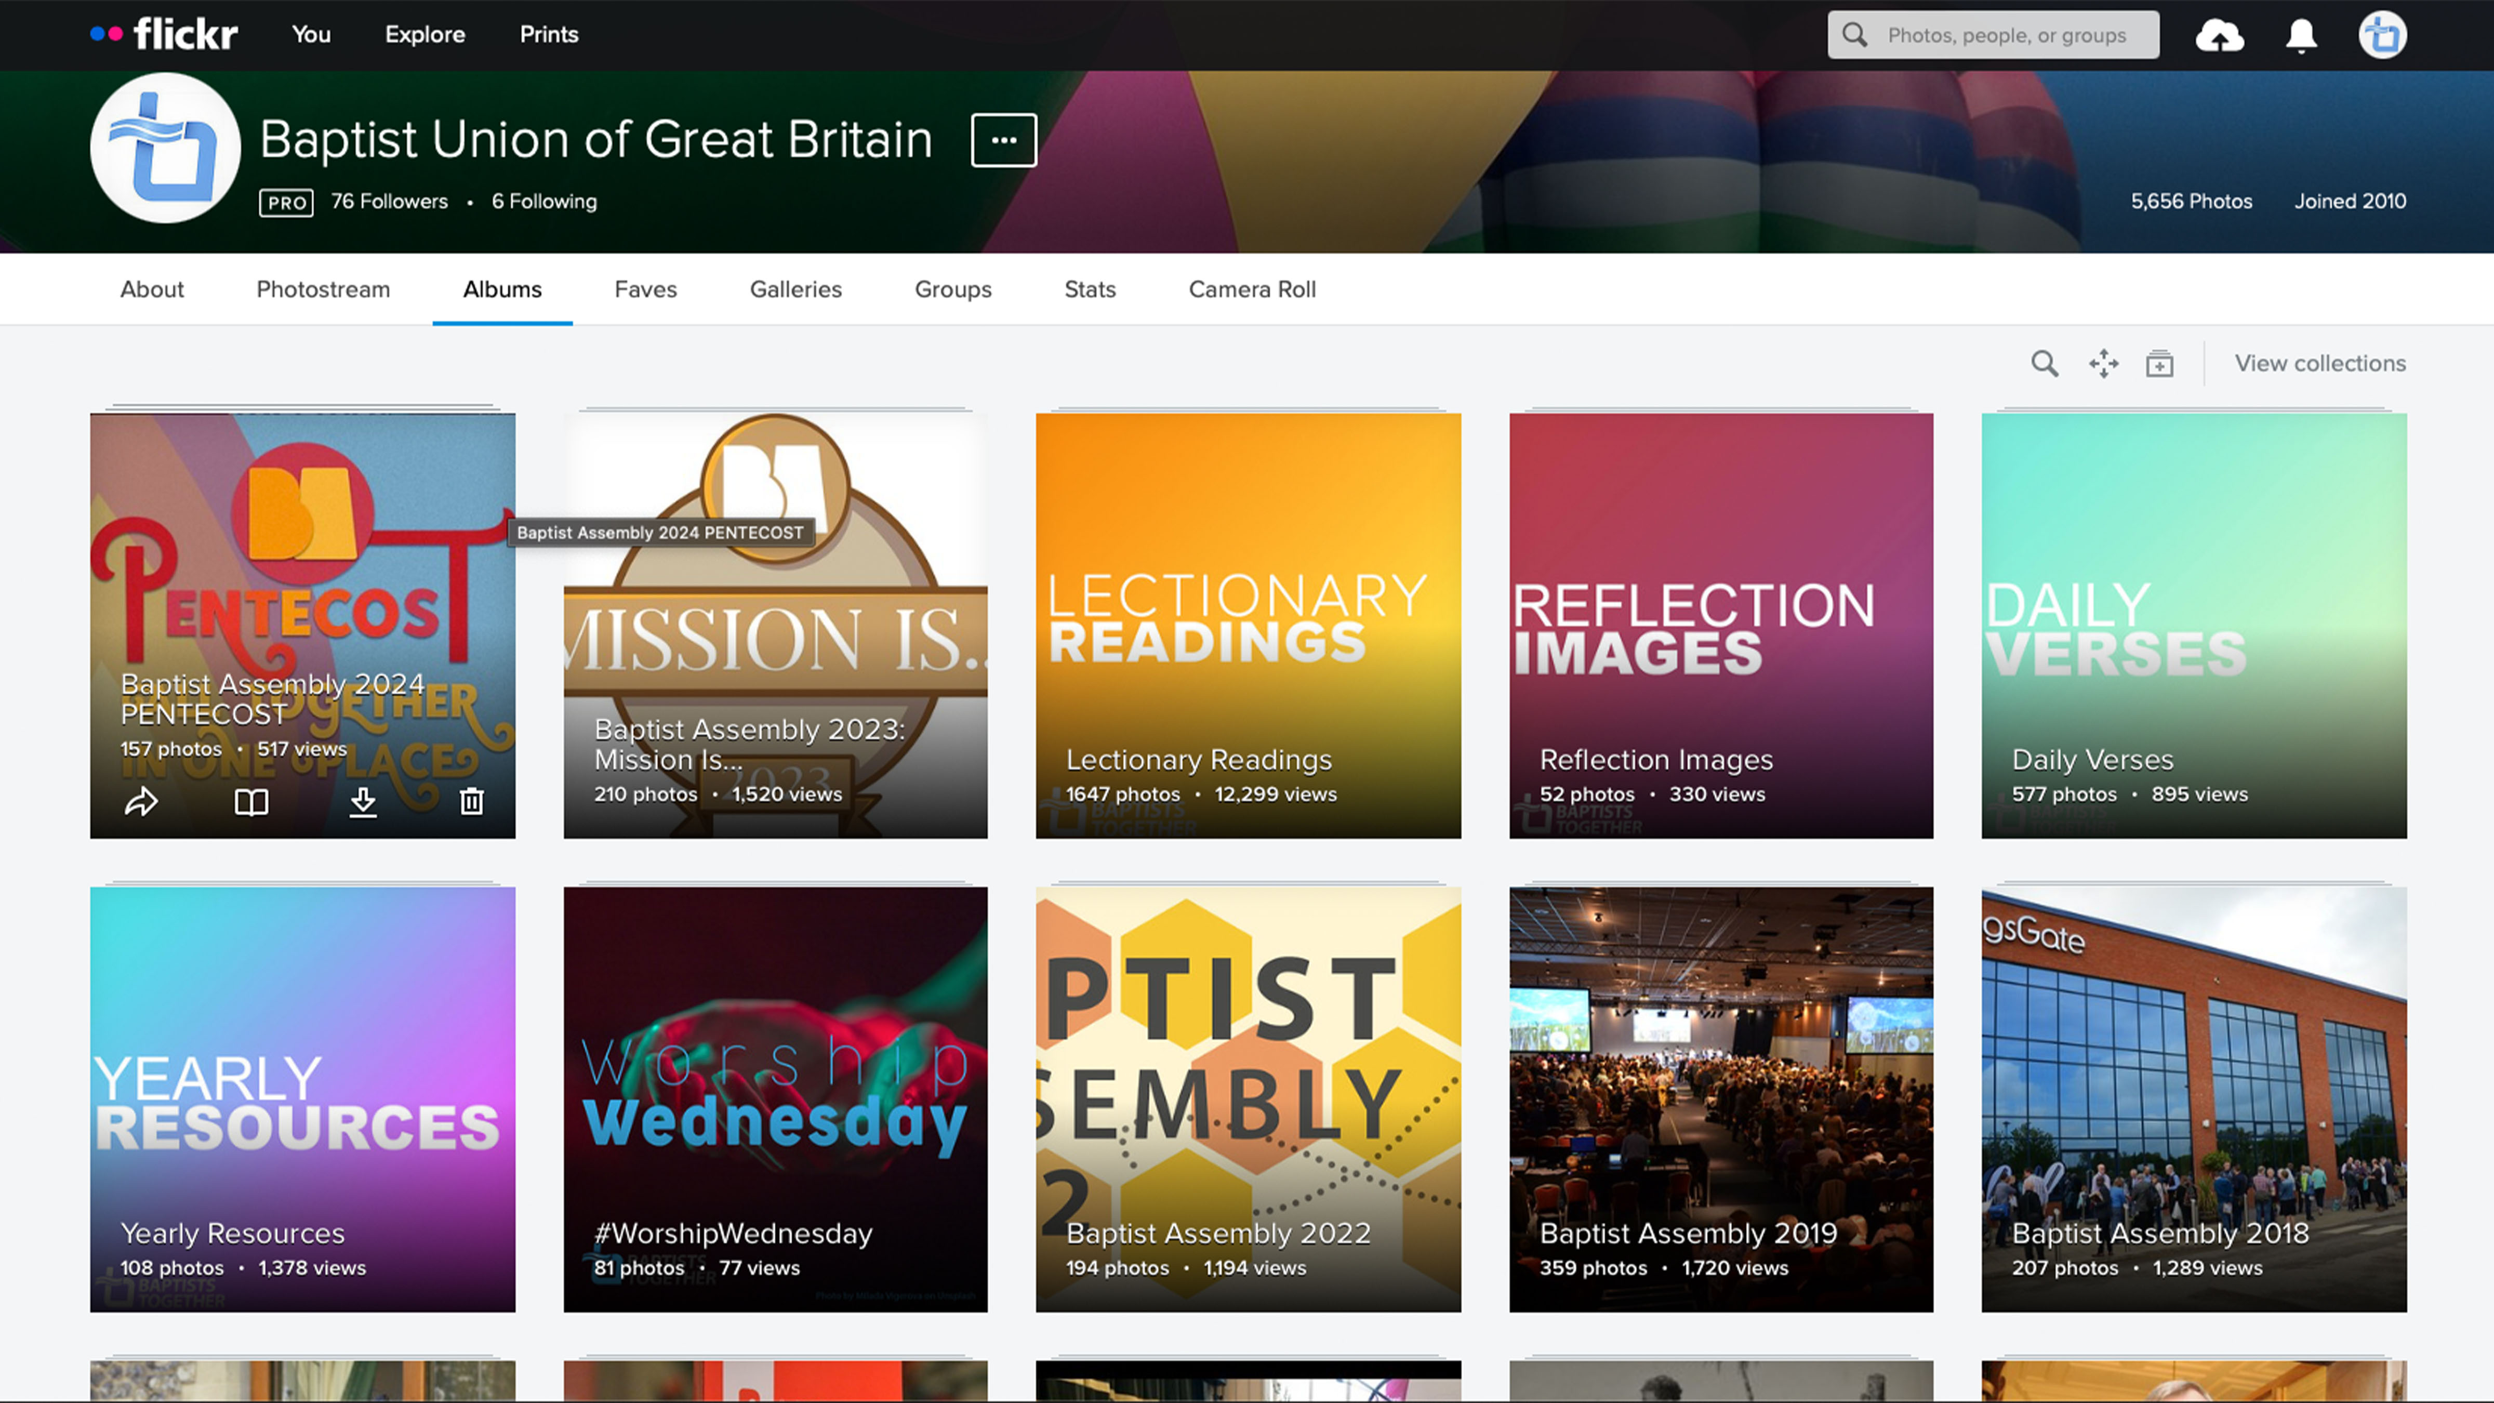Switch to the Groups tab
The image size is (2494, 1403).
coord(953,289)
